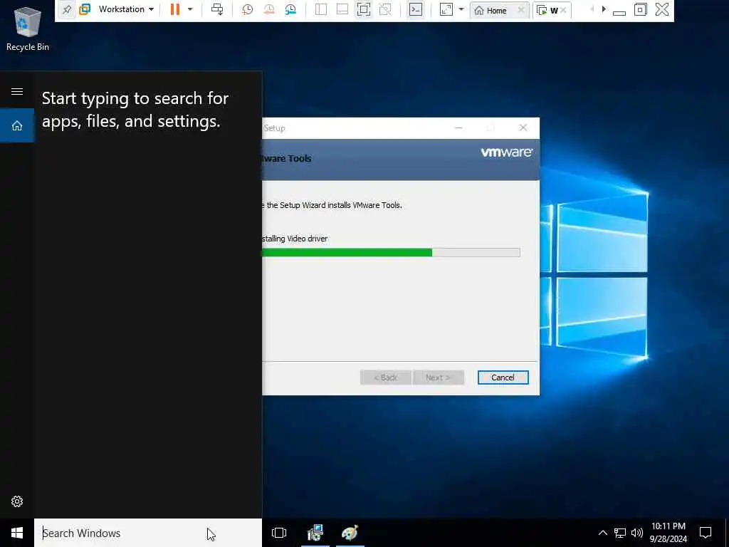729x547 pixels.
Task: Pause the virtual machine with the orange button
Action: click(175, 9)
